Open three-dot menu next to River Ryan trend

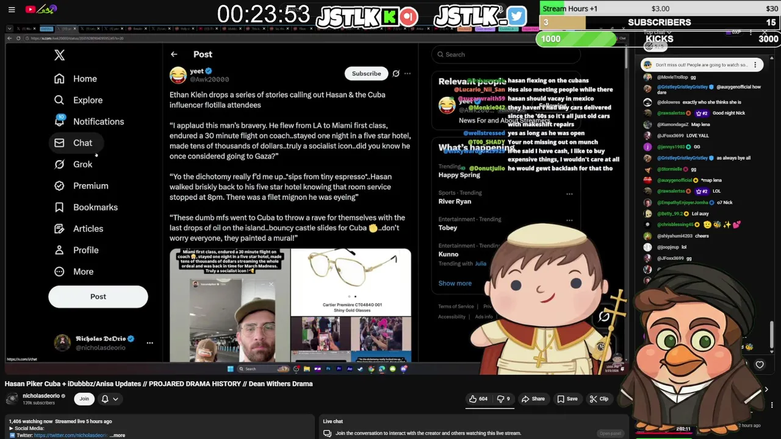[x=569, y=194]
